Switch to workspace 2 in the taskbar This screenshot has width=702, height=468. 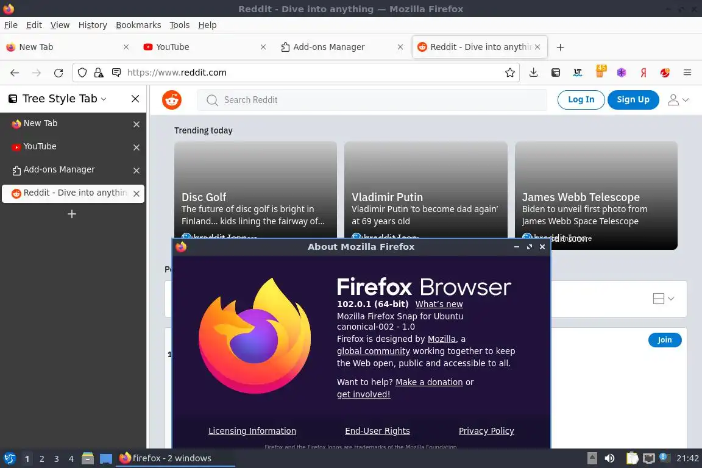(x=42, y=459)
